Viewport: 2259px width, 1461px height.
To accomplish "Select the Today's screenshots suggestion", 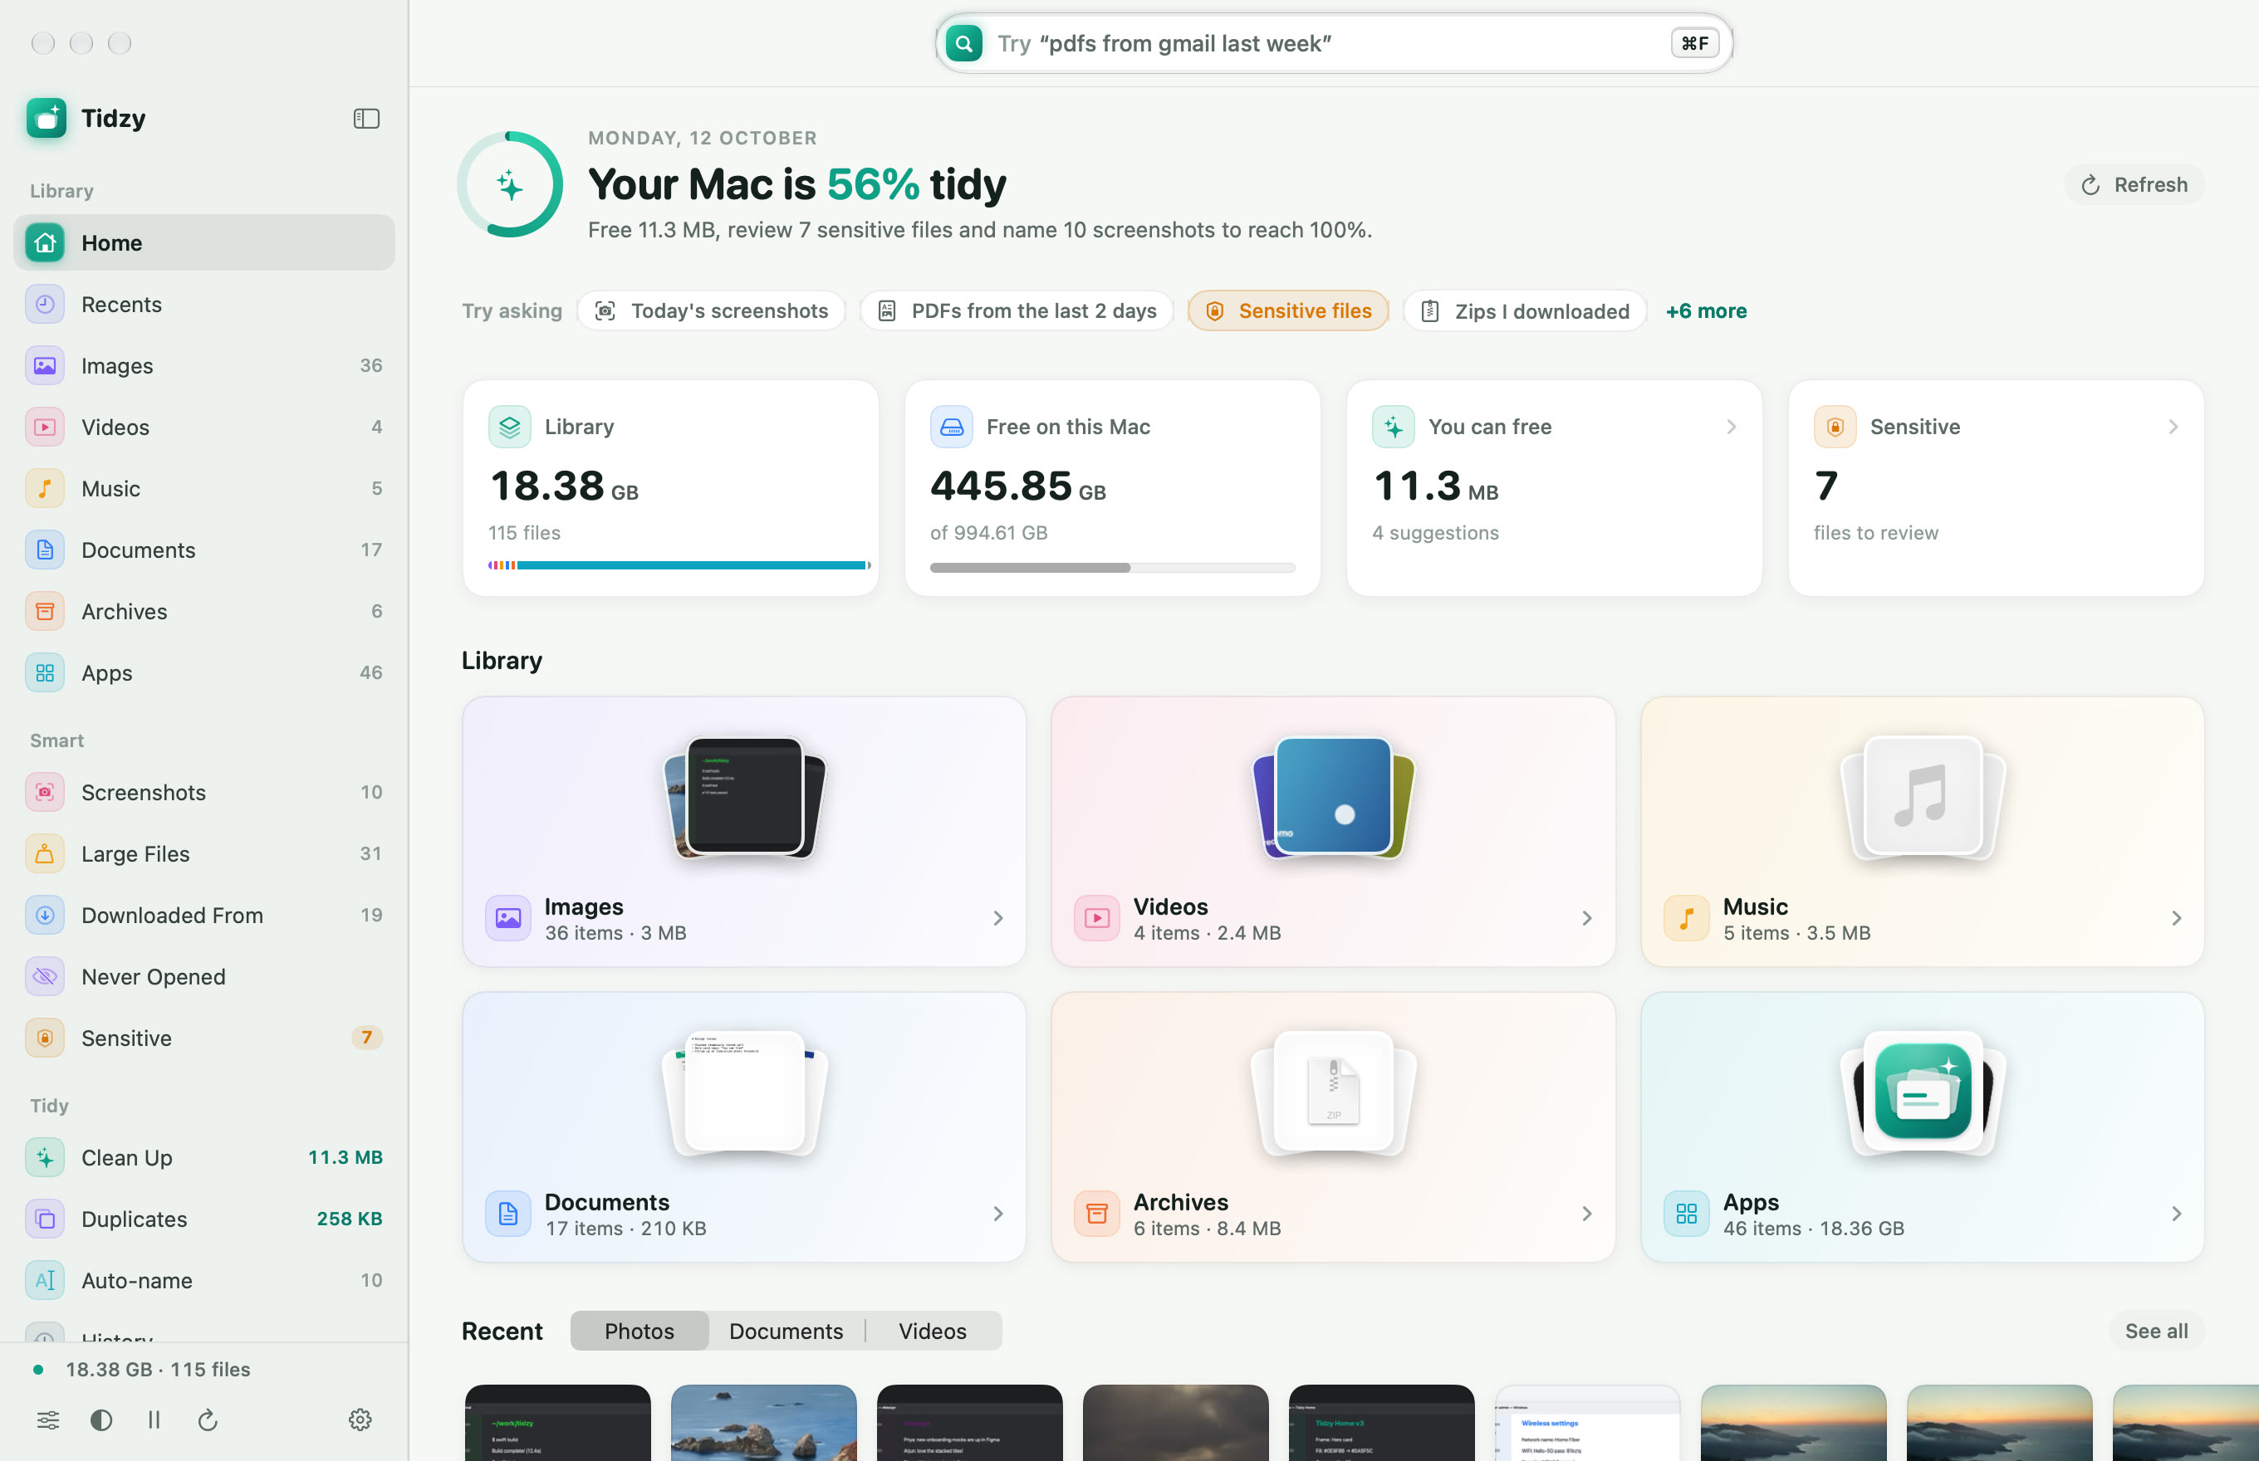I will pyautogui.click(x=711, y=311).
